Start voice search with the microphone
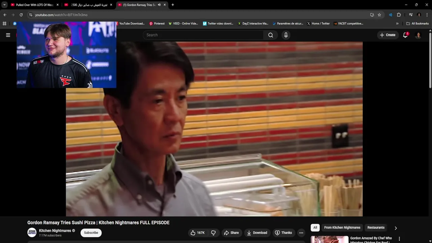432x243 pixels. pyautogui.click(x=286, y=35)
